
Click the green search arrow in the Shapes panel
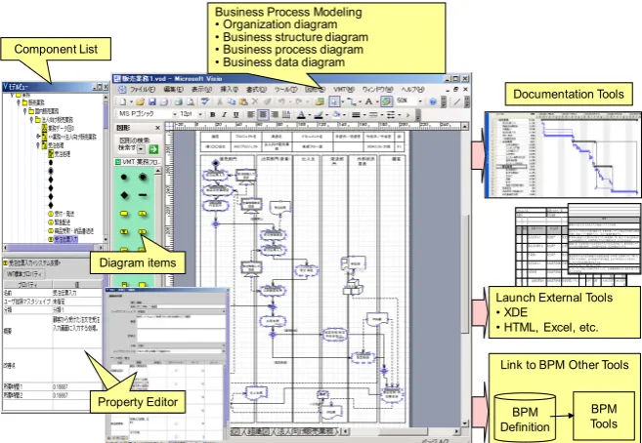[153, 149]
